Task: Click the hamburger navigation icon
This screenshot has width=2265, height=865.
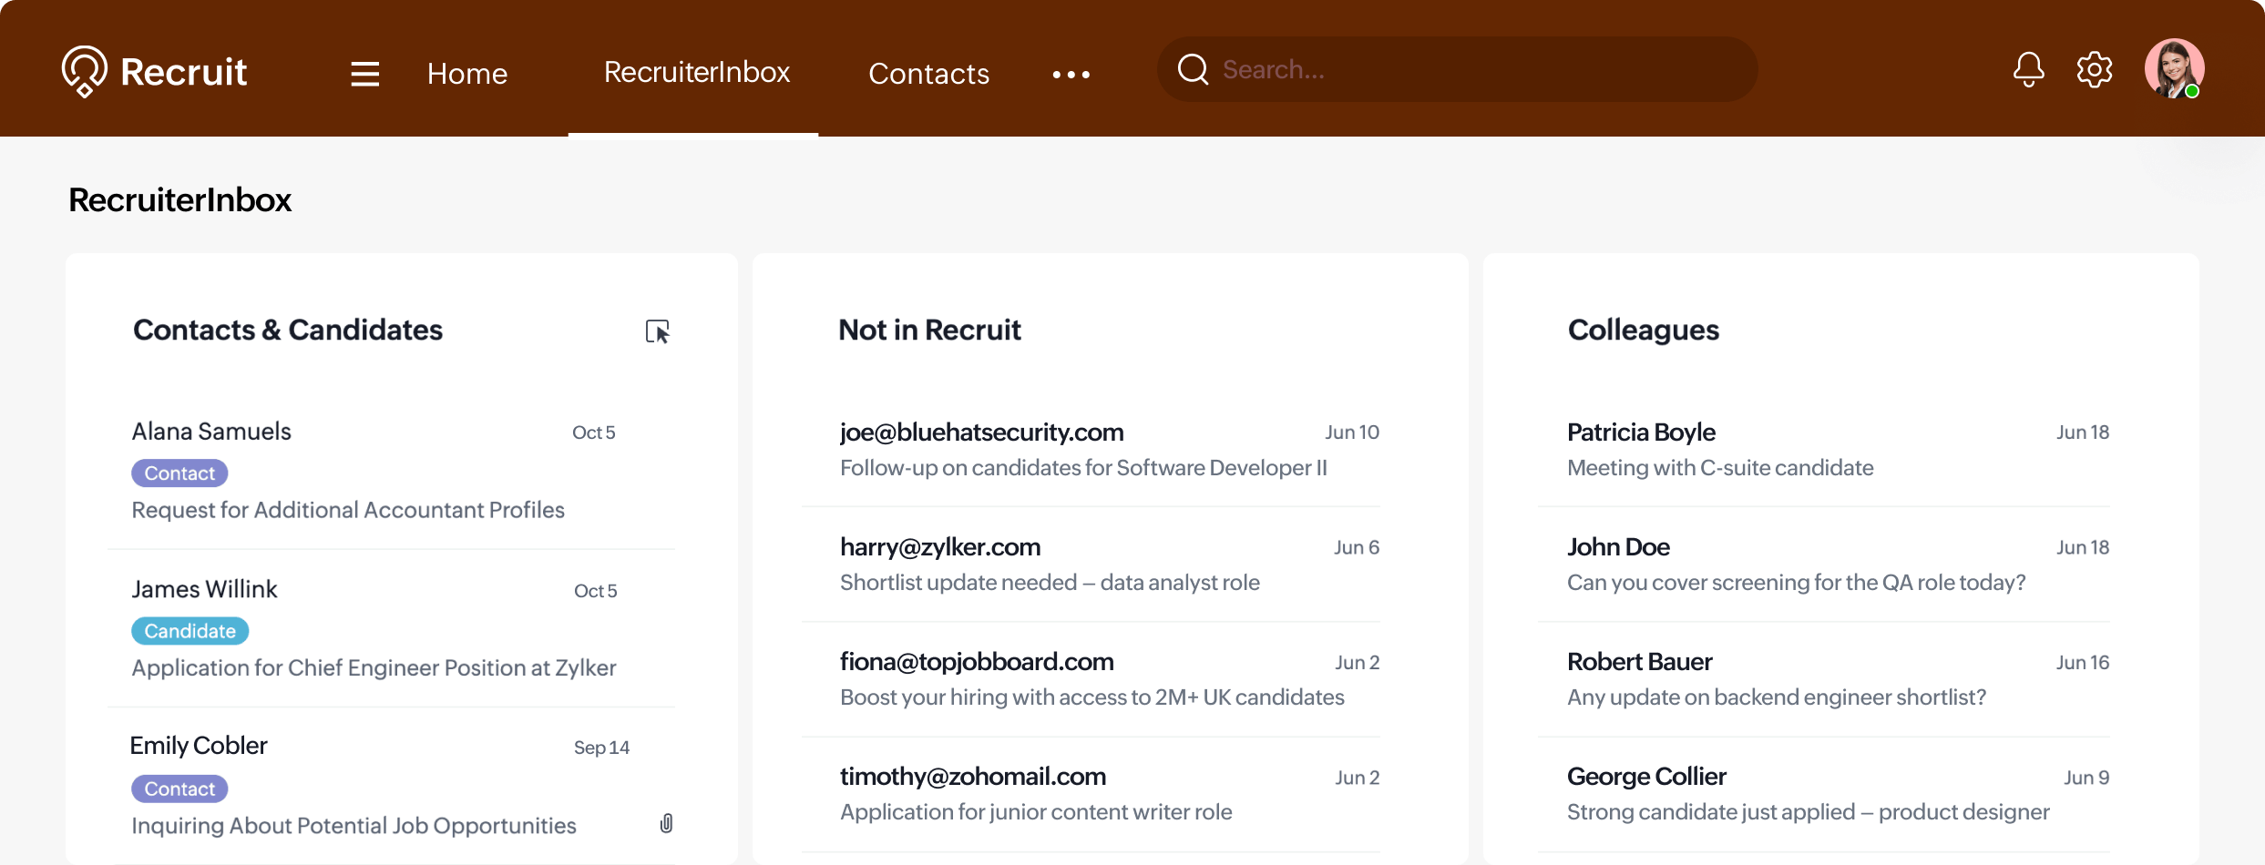Action: [x=364, y=73]
